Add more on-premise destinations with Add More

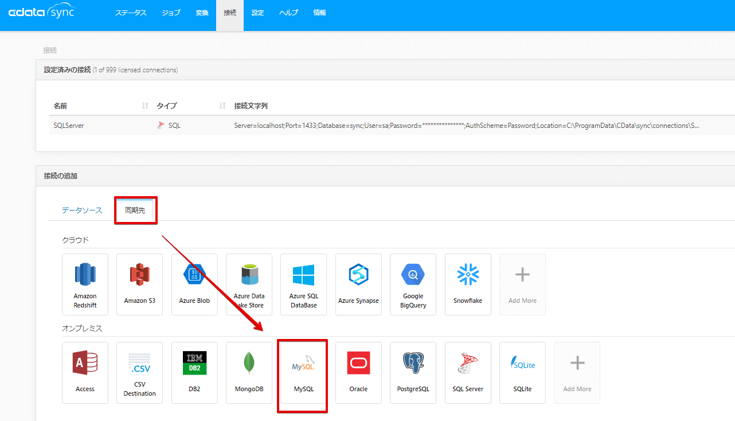pyautogui.click(x=577, y=373)
